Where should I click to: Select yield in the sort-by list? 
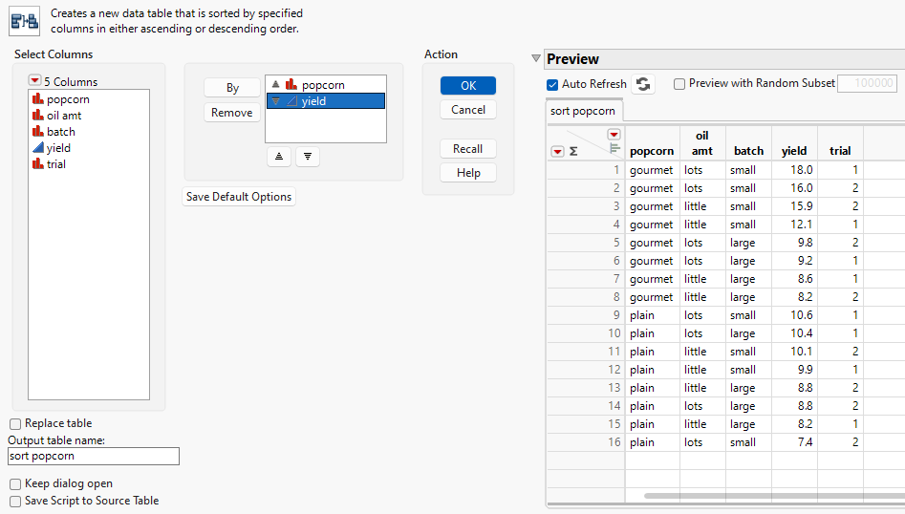click(x=319, y=101)
